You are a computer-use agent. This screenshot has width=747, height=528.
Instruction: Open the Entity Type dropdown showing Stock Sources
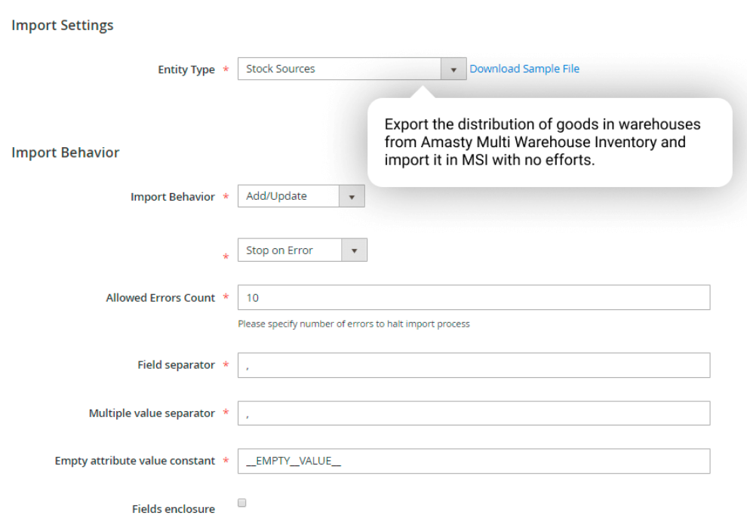[340, 69]
